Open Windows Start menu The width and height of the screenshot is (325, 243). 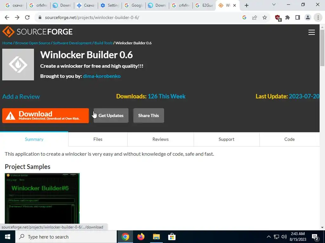[x=8, y=237]
